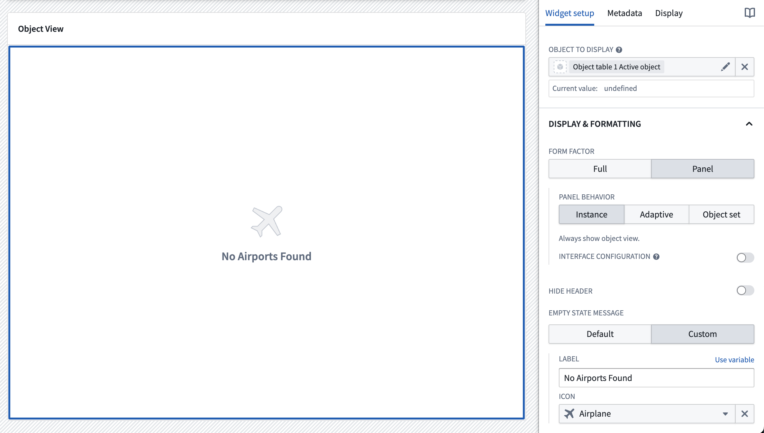Image resolution: width=764 pixels, height=433 pixels.
Task: Open the Display tab
Action: coord(669,13)
